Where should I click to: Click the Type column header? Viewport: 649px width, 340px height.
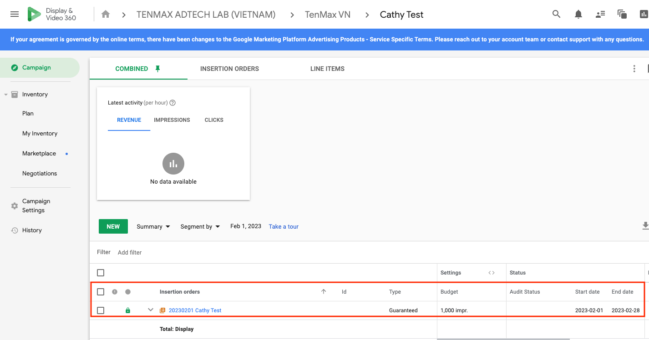(x=395, y=292)
